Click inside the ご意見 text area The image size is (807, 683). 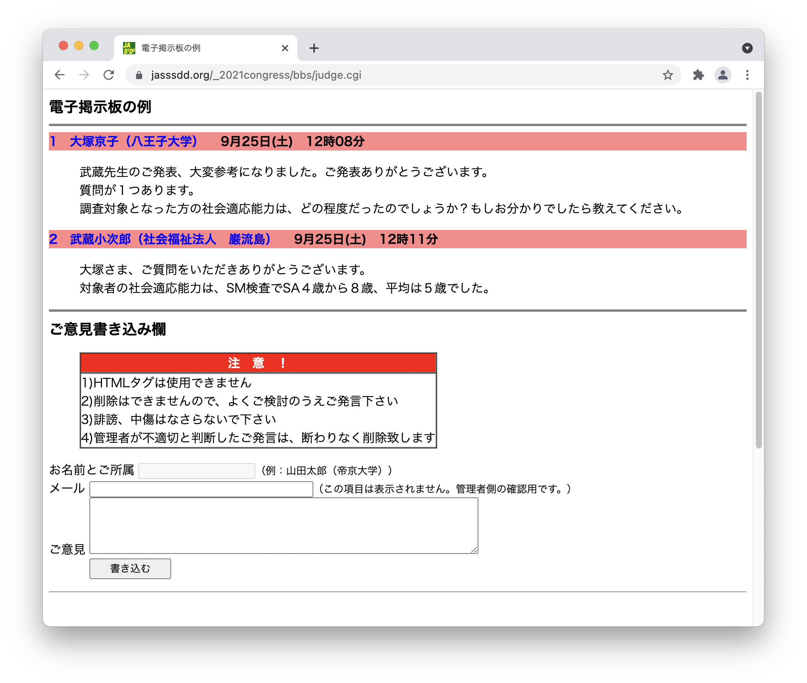coord(284,525)
